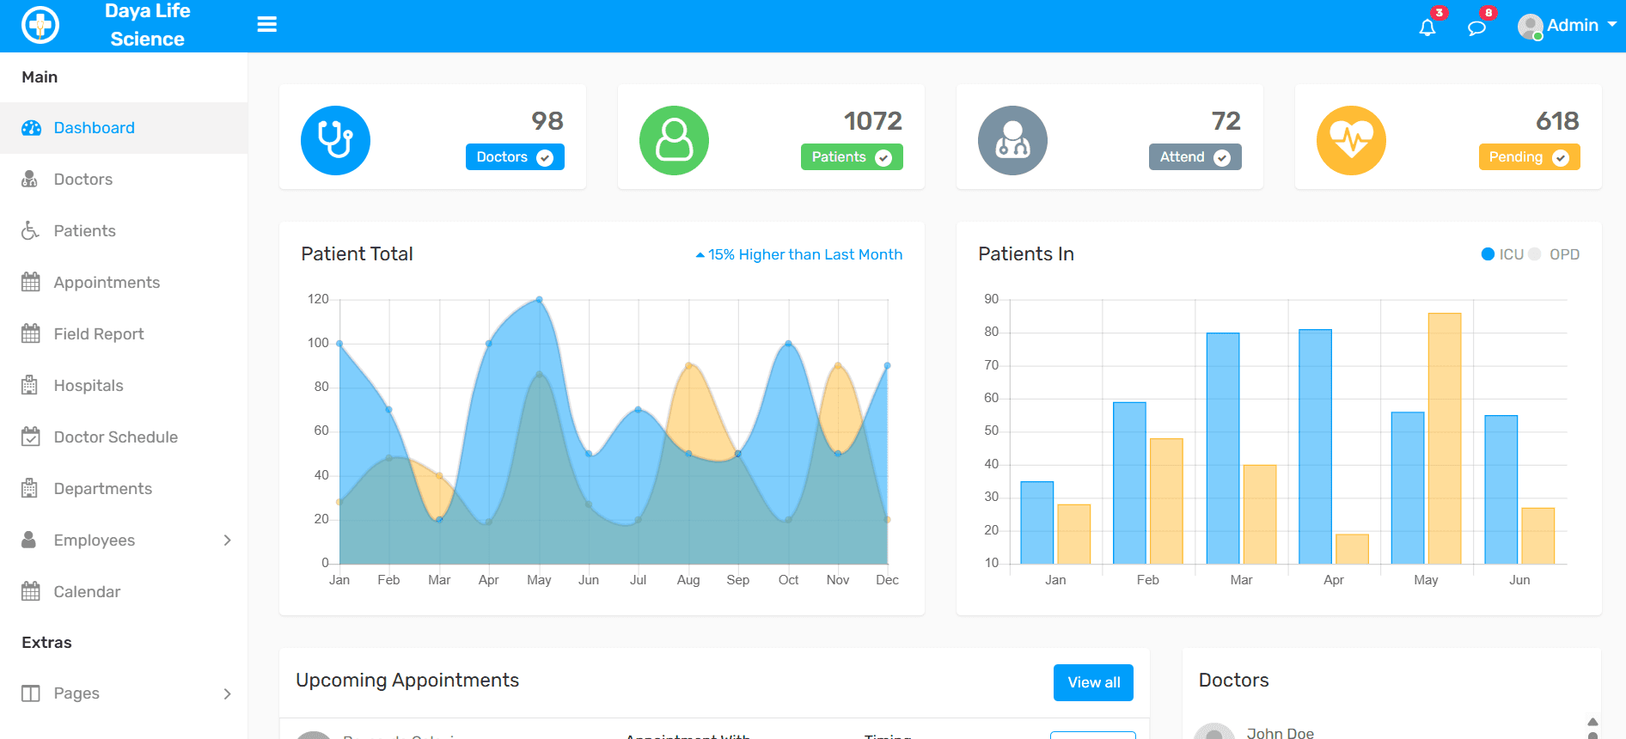Go to Doctor Schedule in sidebar
This screenshot has width=1626, height=739.
click(115, 437)
